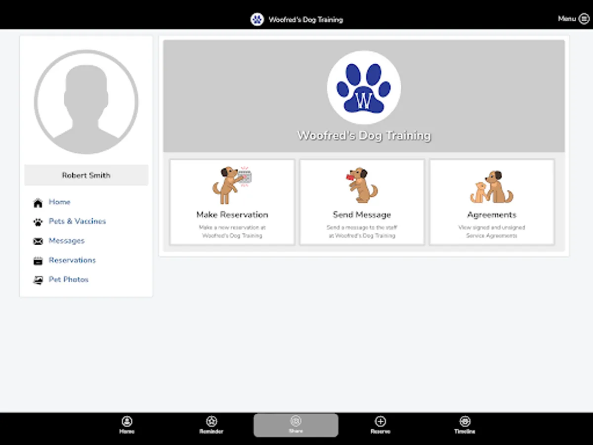This screenshot has width=593, height=445.
Task: Select Reservations in the left sidebar
Action: click(72, 260)
